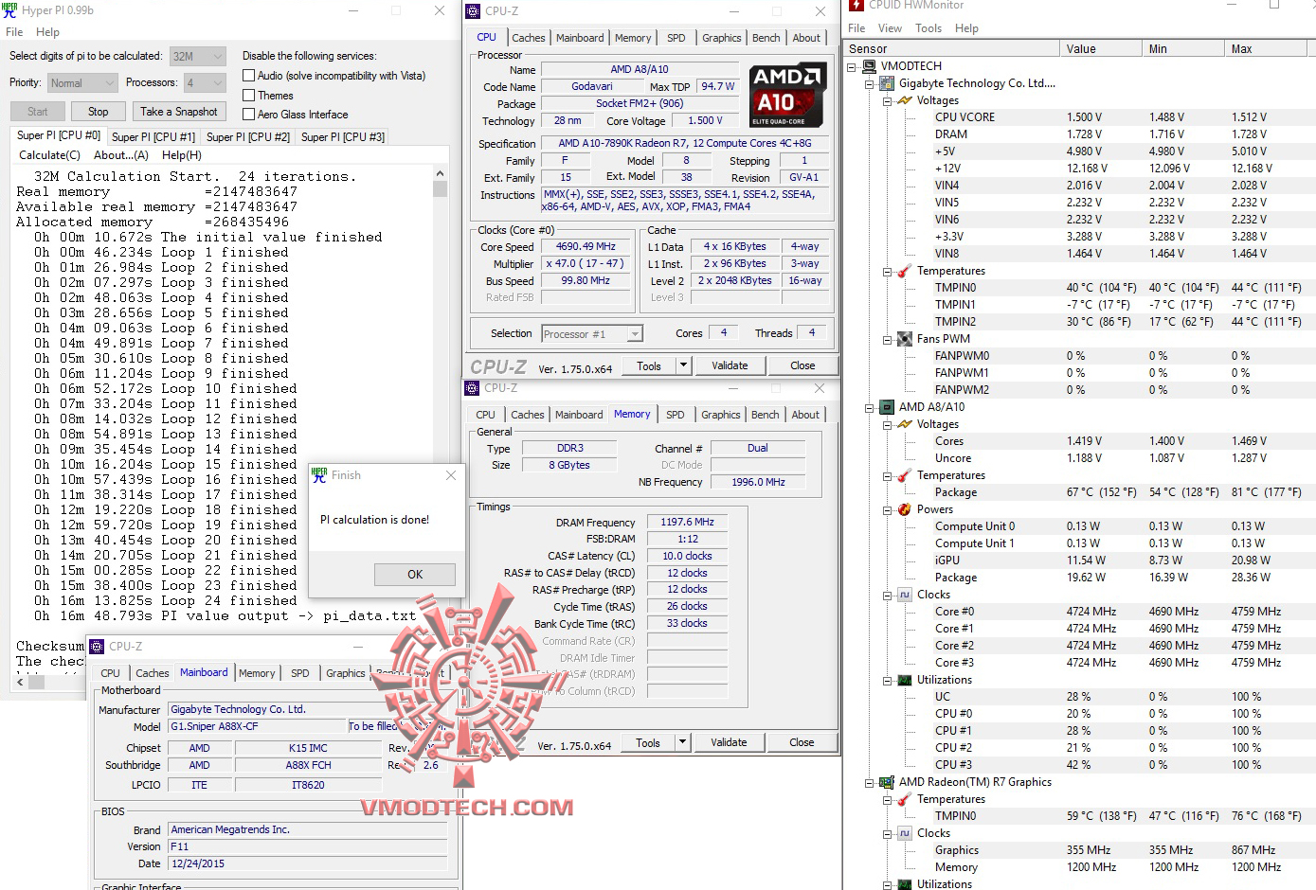This screenshot has width=1316, height=890.
Task: Click Tools button in CPU-Z CPU window
Action: tap(649, 365)
